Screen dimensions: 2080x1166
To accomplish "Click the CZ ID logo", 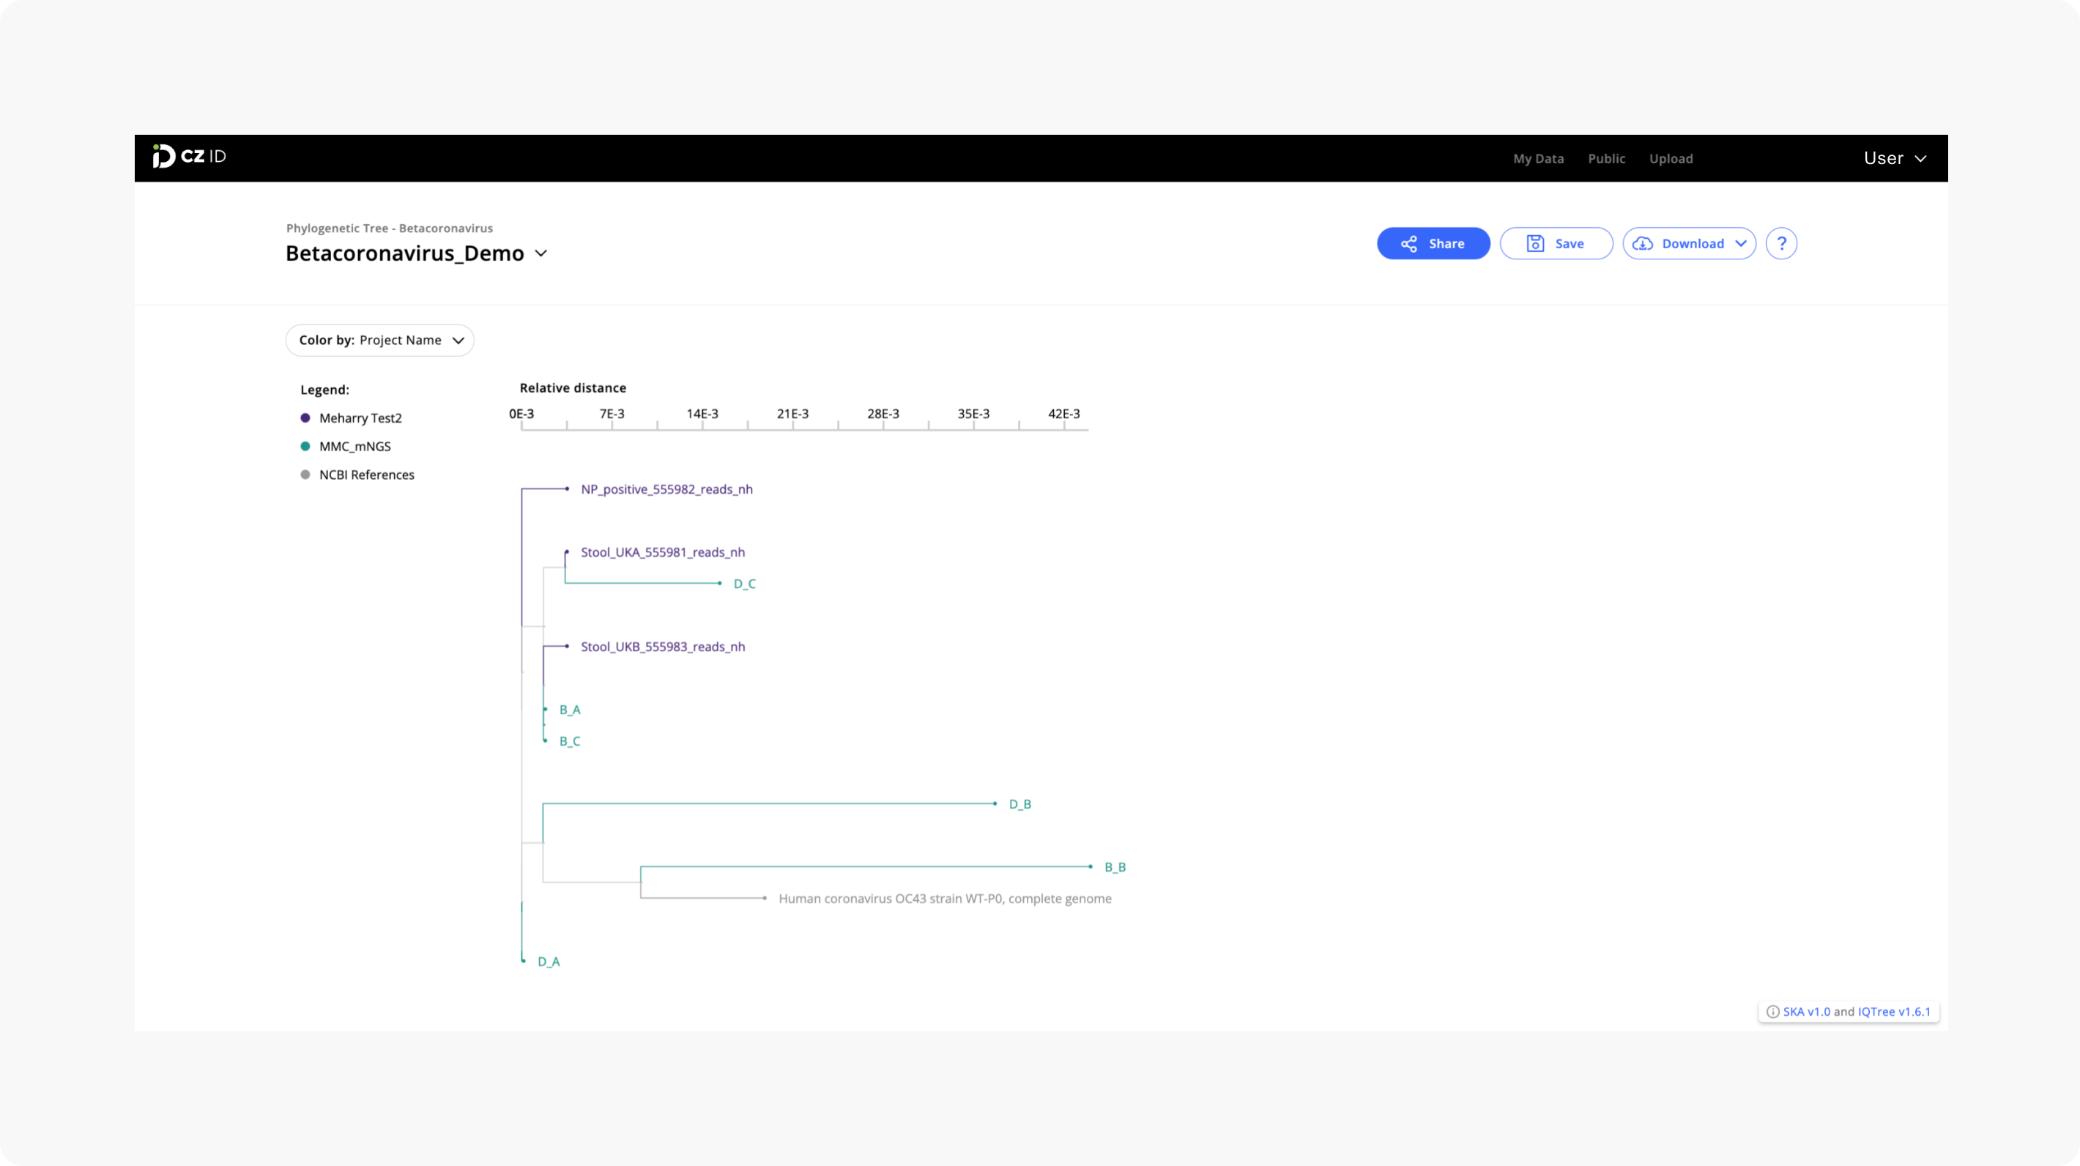I will click(190, 156).
